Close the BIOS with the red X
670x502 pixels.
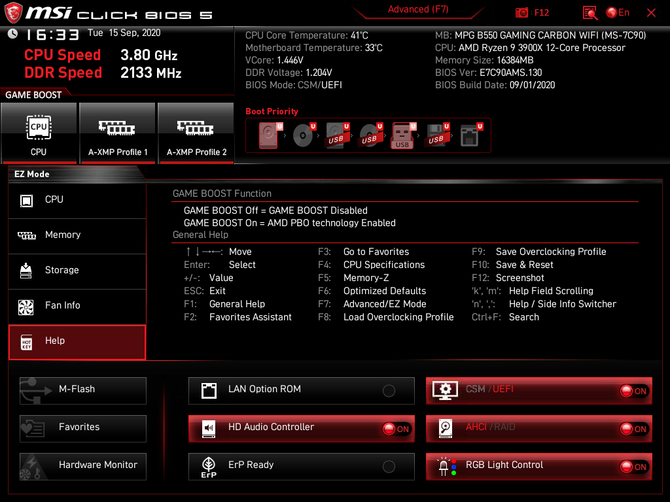(x=651, y=13)
